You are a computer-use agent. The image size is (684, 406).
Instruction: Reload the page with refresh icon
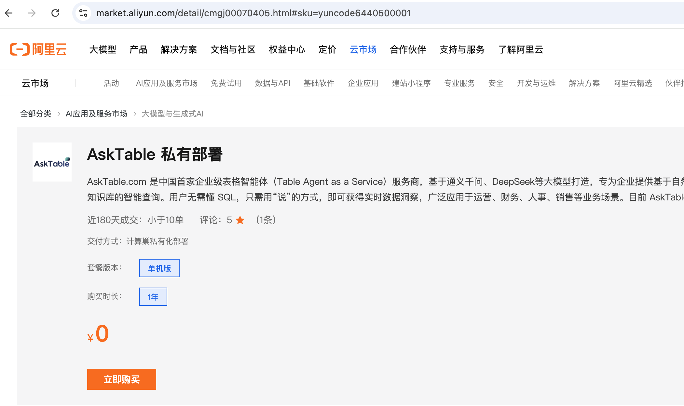(x=55, y=13)
